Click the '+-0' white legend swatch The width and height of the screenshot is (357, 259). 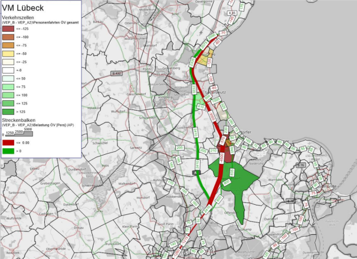[8, 69]
